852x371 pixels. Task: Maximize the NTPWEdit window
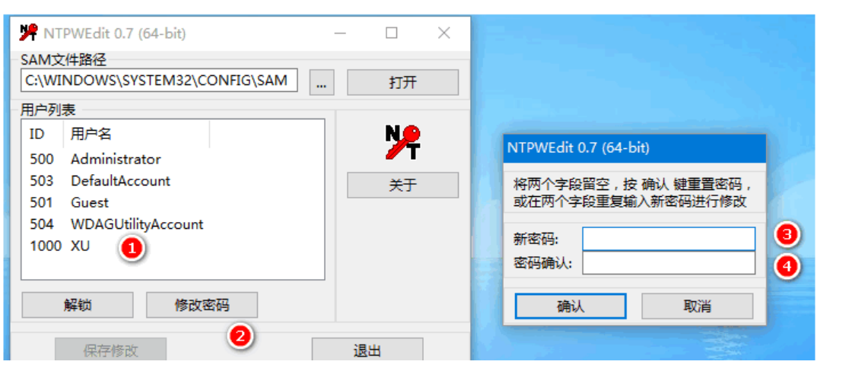(x=391, y=33)
